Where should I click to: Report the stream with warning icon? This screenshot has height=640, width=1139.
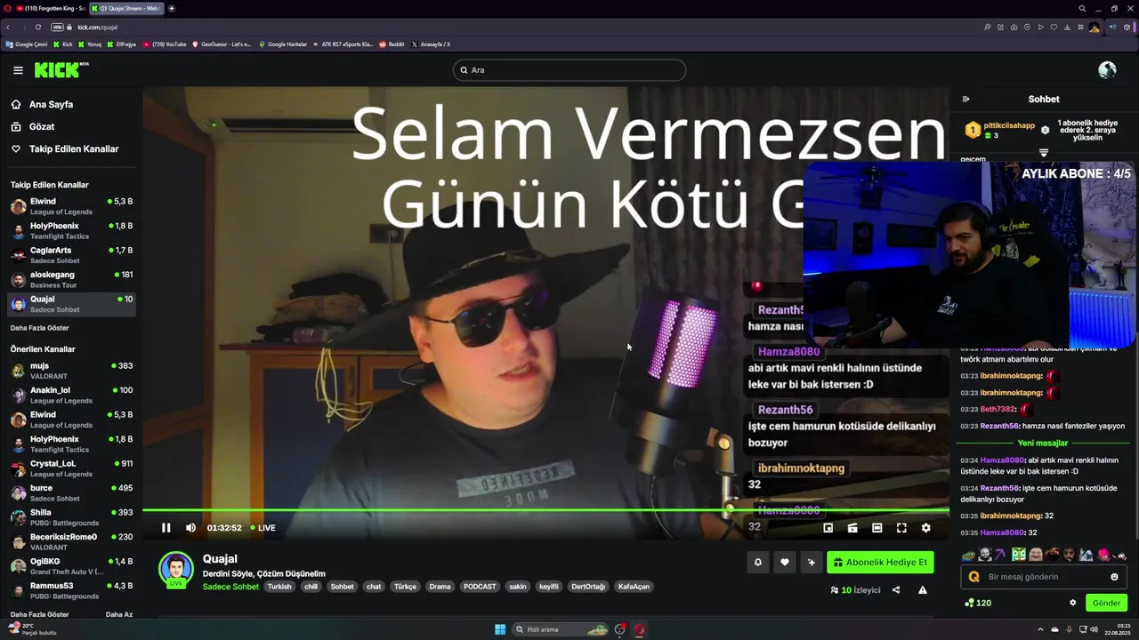[x=923, y=590]
